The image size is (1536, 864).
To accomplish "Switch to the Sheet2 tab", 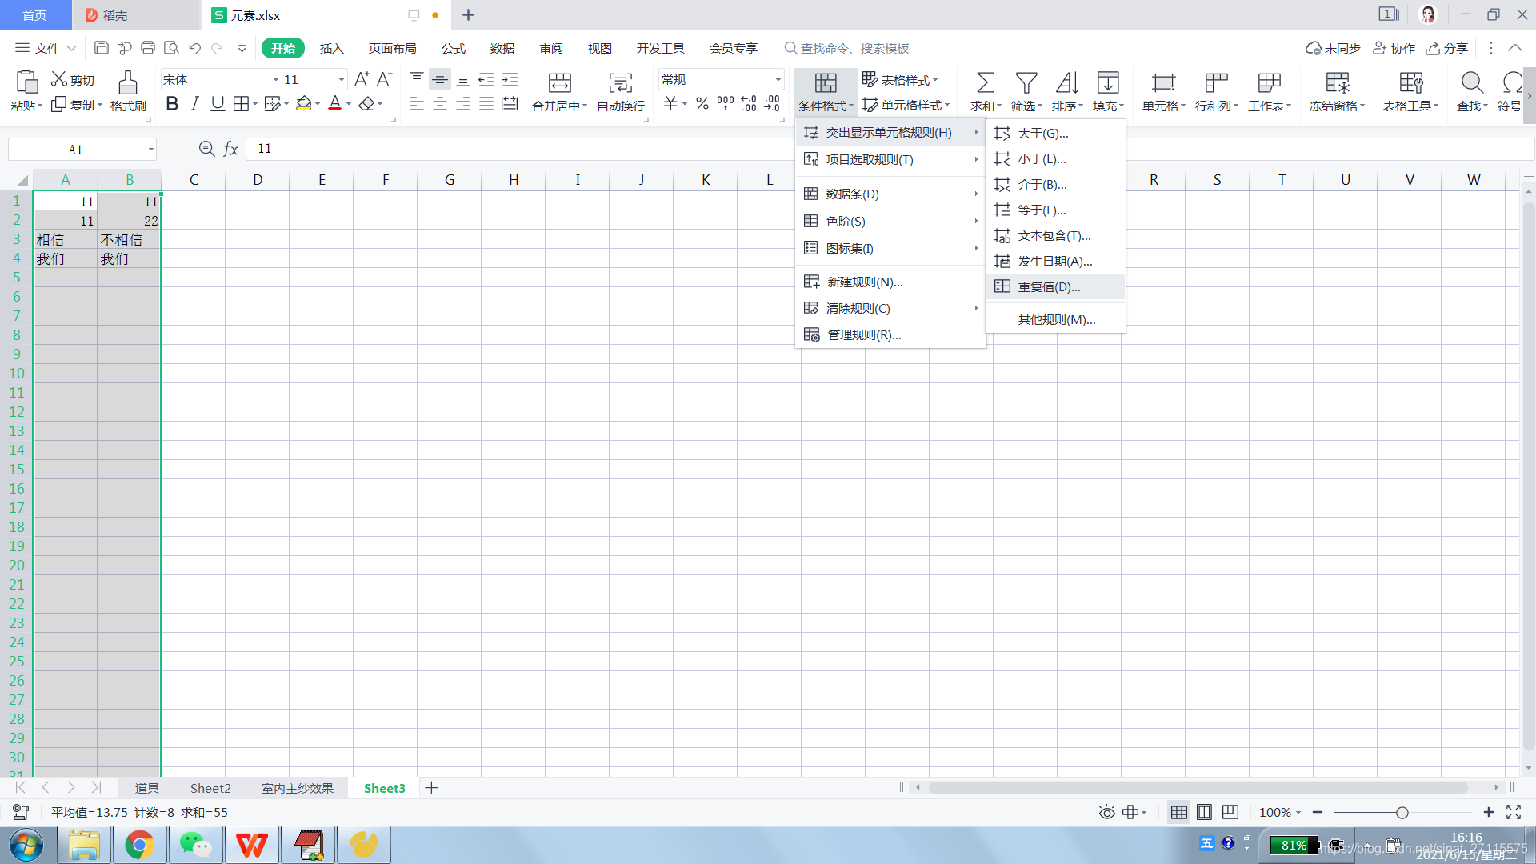I will 210,788.
